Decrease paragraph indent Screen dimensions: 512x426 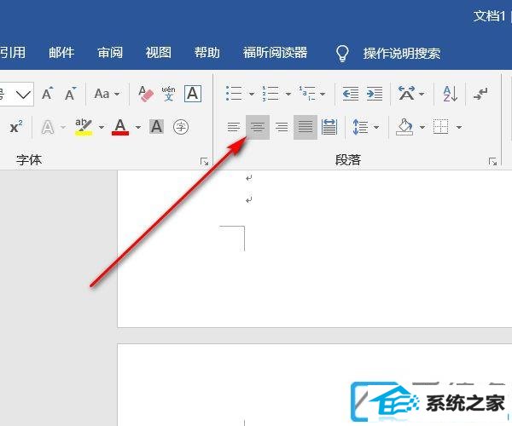[x=351, y=94]
